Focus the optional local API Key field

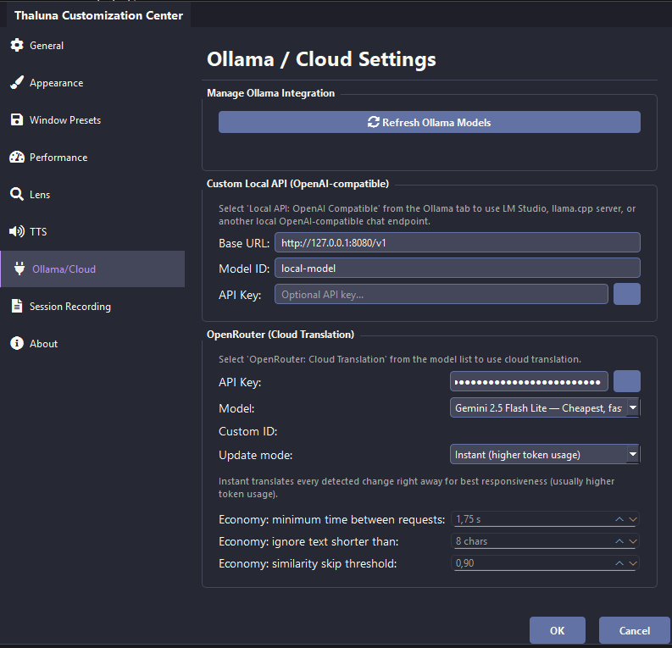click(x=441, y=294)
